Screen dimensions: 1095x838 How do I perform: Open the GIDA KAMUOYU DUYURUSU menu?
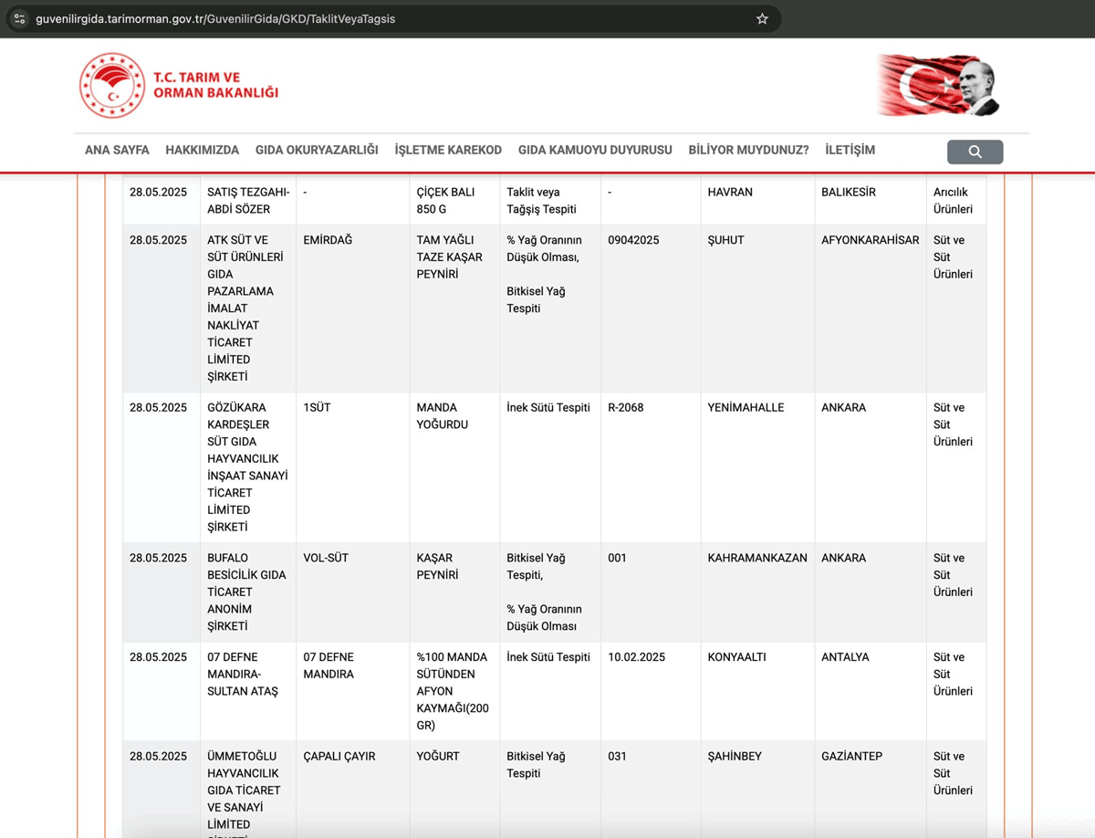(595, 150)
